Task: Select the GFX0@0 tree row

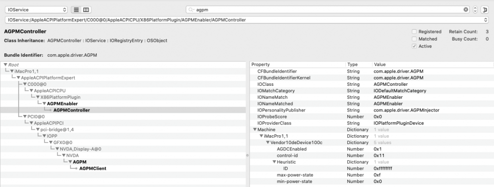Action: 123,143
